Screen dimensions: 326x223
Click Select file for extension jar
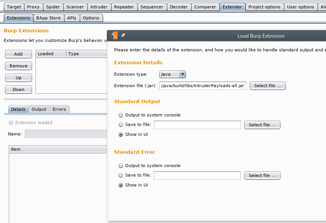pyautogui.click(x=267, y=86)
